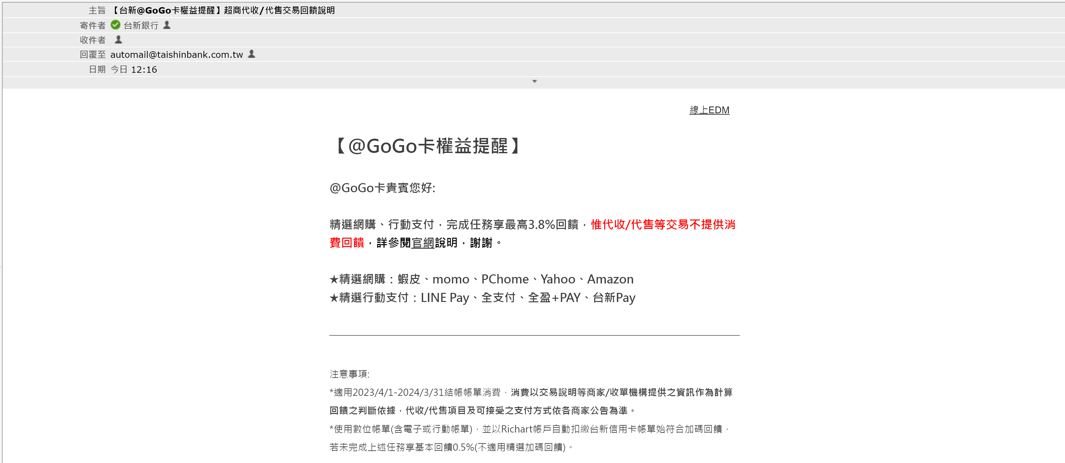This screenshot has width=1065, height=463.
Task: Click contact icon beside automail@taishinbank.com.tw
Action: click(251, 54)
